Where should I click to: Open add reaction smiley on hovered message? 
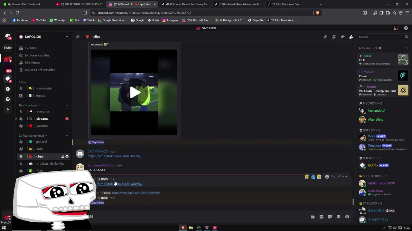coord(327,177)
